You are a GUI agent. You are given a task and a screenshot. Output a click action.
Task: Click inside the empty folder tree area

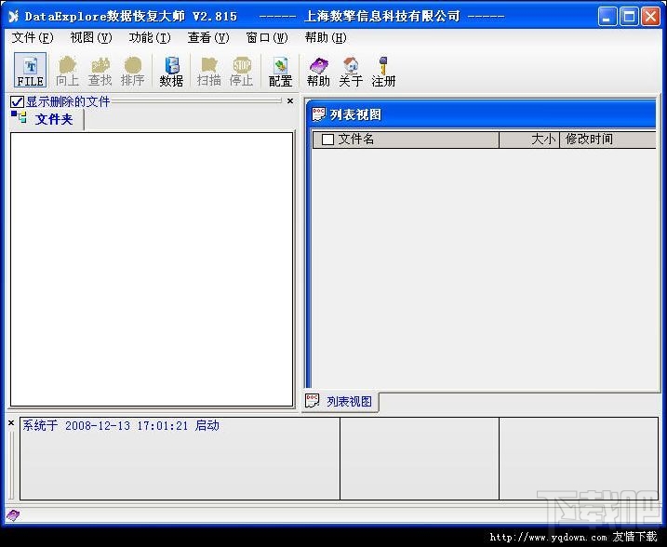pyautogui.click(x=152, y=269)
